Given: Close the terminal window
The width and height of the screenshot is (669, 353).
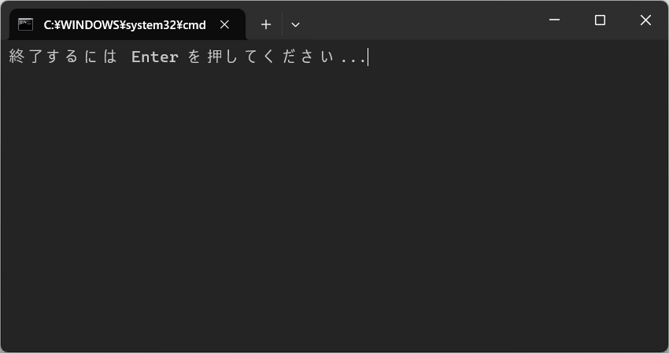Looking at the screenshot, I should 645,20.
